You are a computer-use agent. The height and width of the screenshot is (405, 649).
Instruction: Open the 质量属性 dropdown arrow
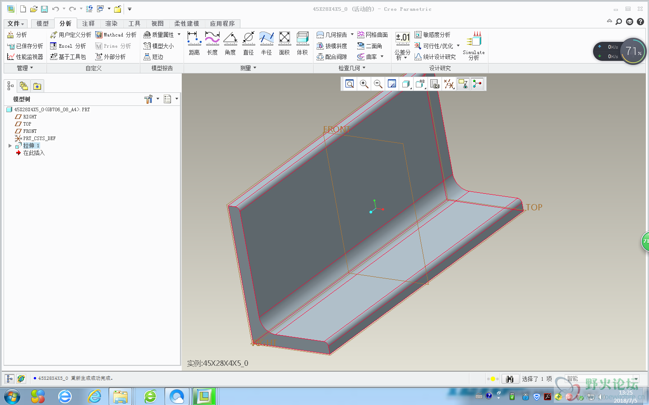[179, 34]
